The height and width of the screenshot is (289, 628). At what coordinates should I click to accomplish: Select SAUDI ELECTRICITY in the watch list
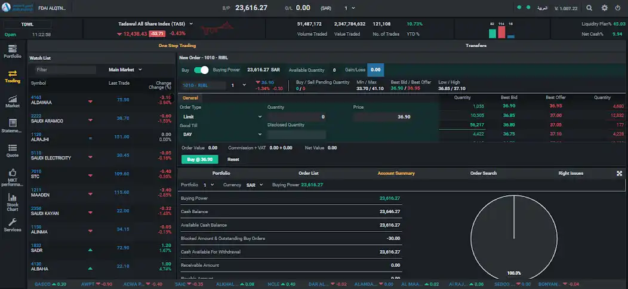click(101, 155)
